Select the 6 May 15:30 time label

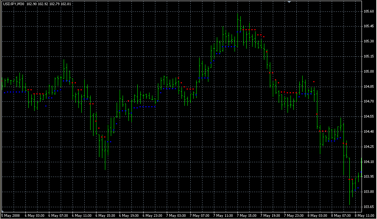[105, 215]
